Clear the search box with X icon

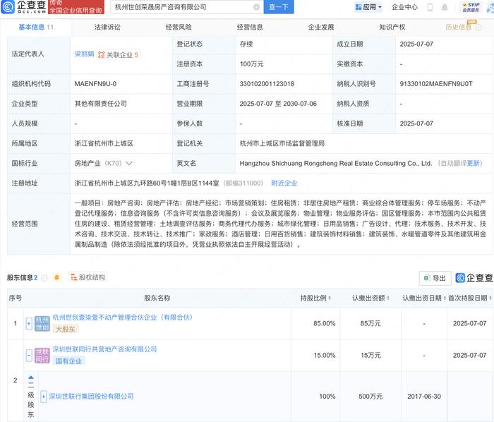[x=256, y=7]
